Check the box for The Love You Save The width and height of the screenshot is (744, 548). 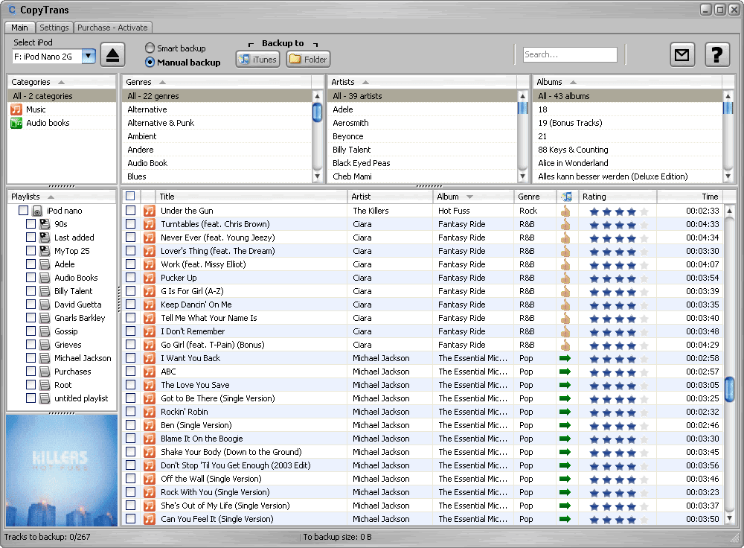(131, 385)
